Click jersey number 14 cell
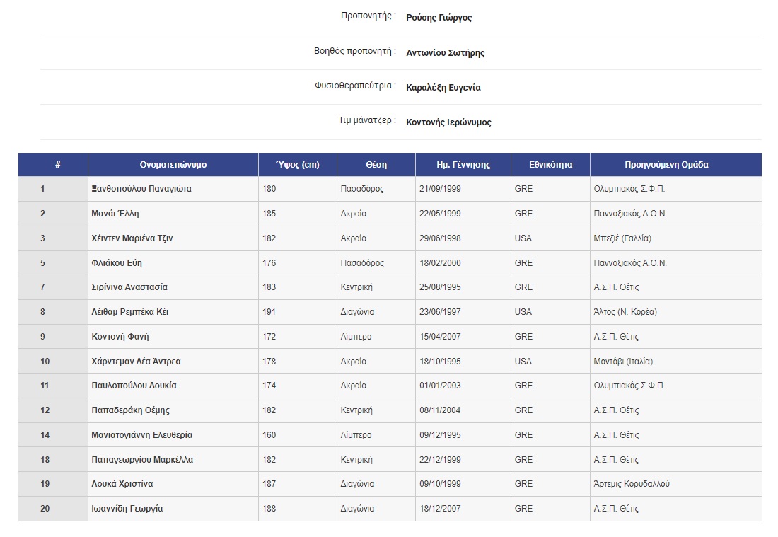Image resolution: width=778 pixels, height=537 pixels. (x=45, y=435)
